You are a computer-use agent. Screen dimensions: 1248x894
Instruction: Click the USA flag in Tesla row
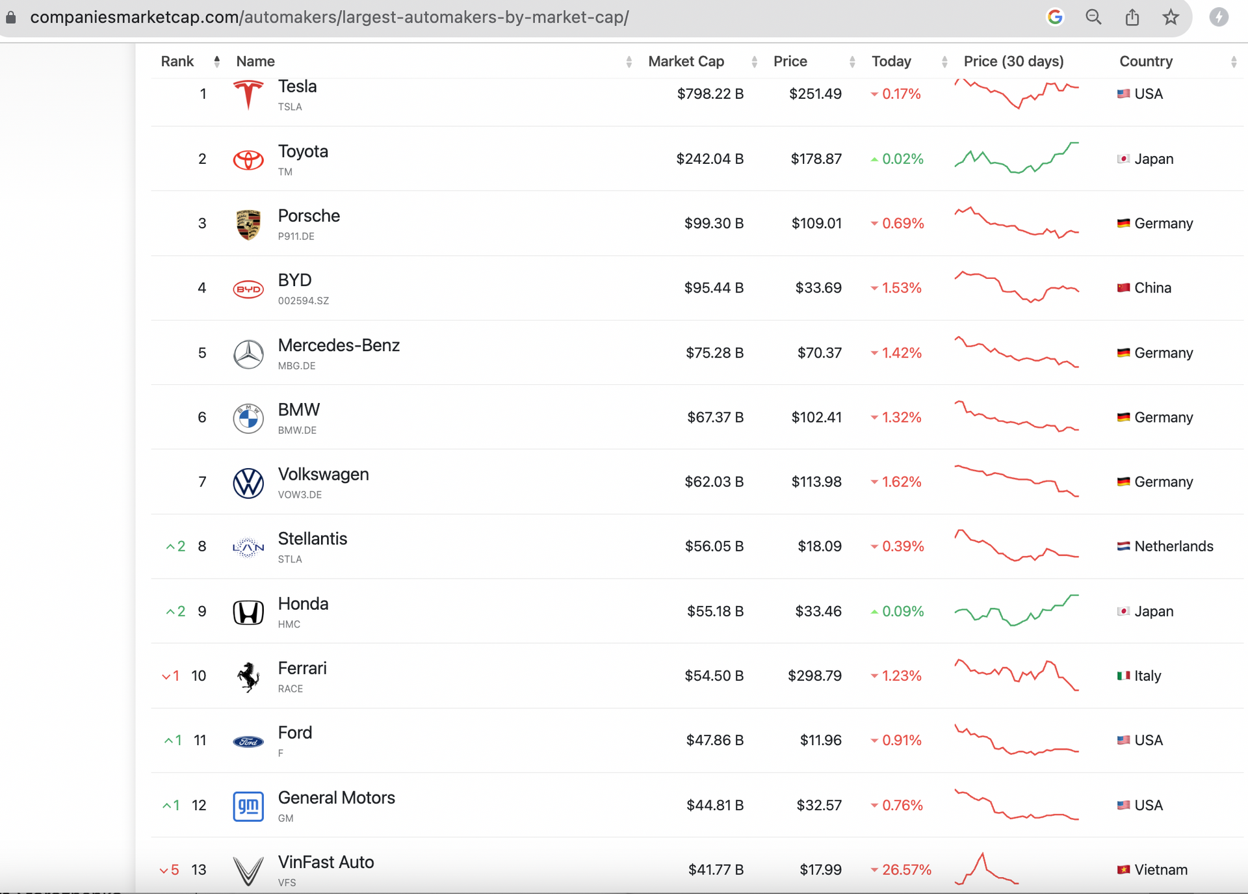pos(1123,94)
